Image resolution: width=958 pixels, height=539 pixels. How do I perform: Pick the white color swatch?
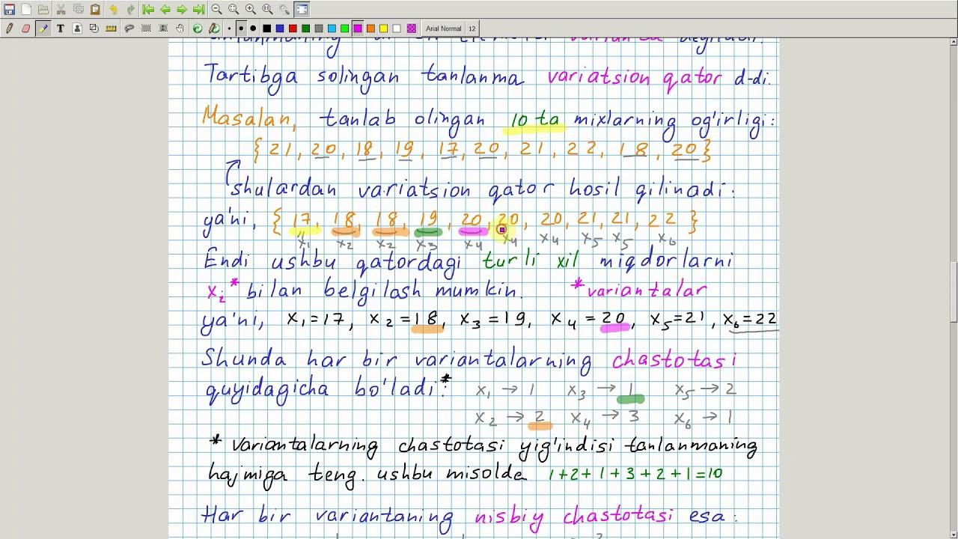[397, 28]
